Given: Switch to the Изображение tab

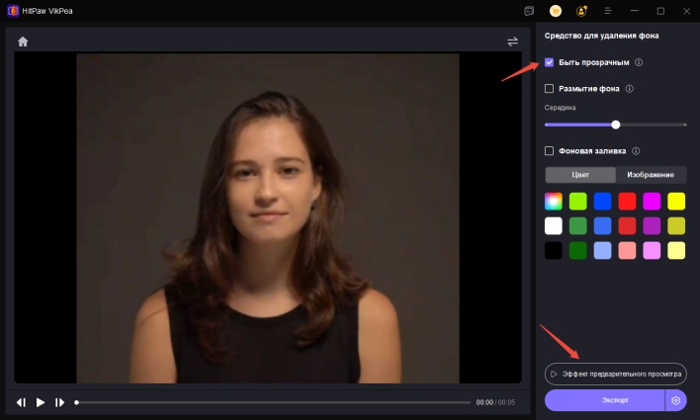Looking at the screenshot, I should tap(651, 175).
